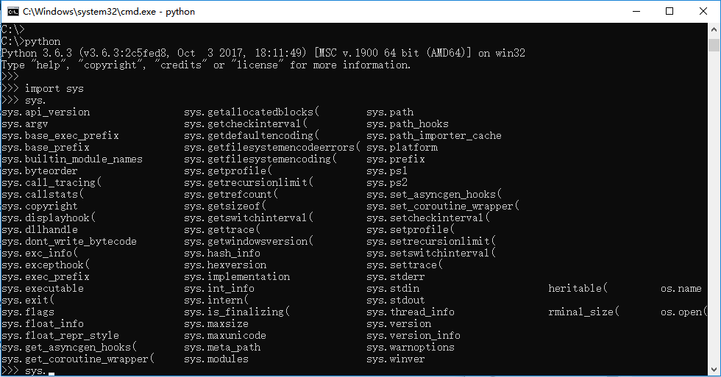Click on sys.path_importer_cache entry

[434, 136]
